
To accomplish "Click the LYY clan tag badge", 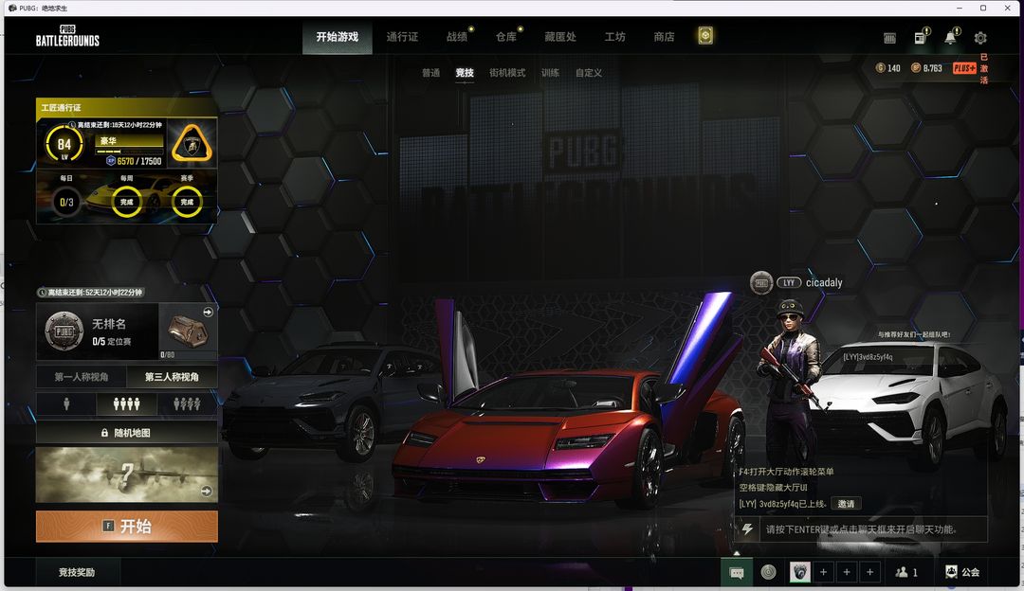I will click(x=789, y=282).
